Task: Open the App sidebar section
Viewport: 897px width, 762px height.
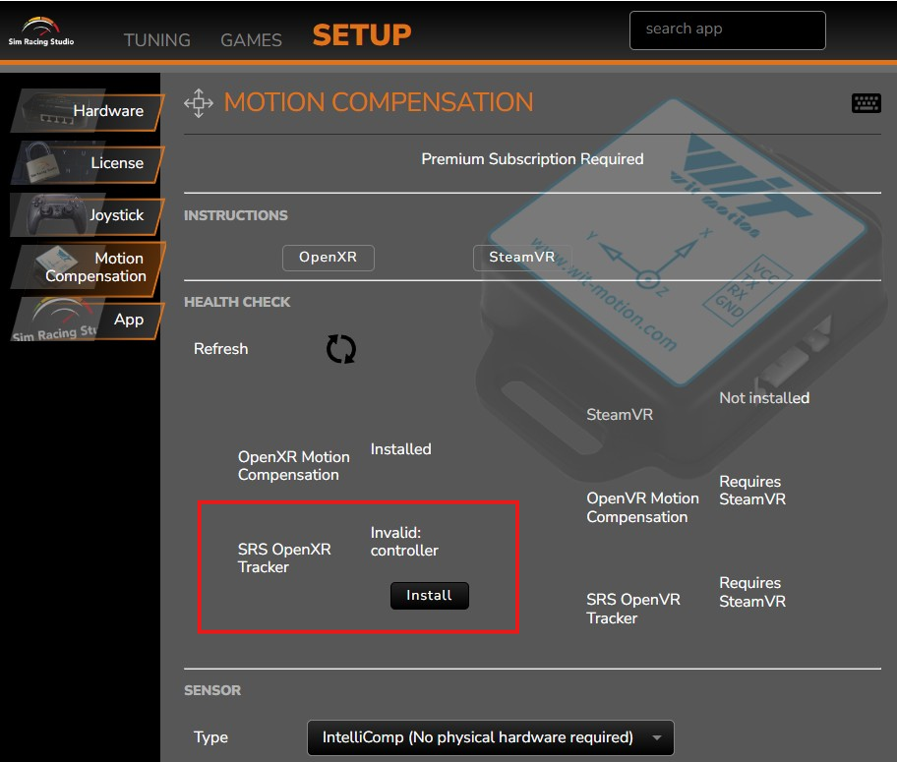Action: [87, 319]
